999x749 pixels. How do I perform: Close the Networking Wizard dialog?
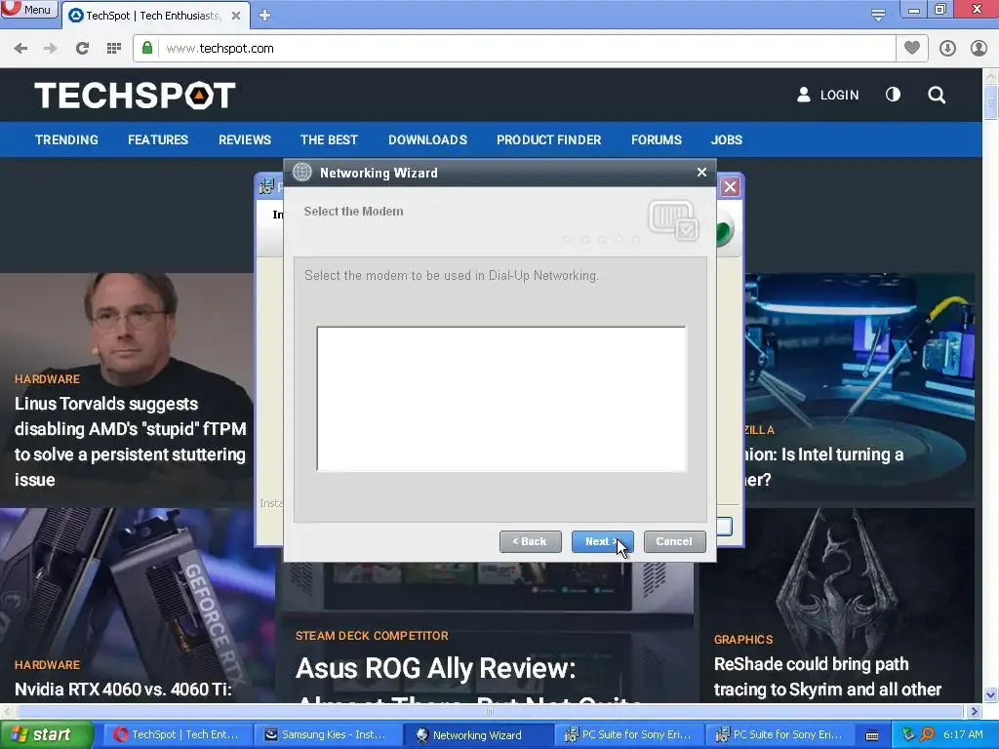pos(701,172)
